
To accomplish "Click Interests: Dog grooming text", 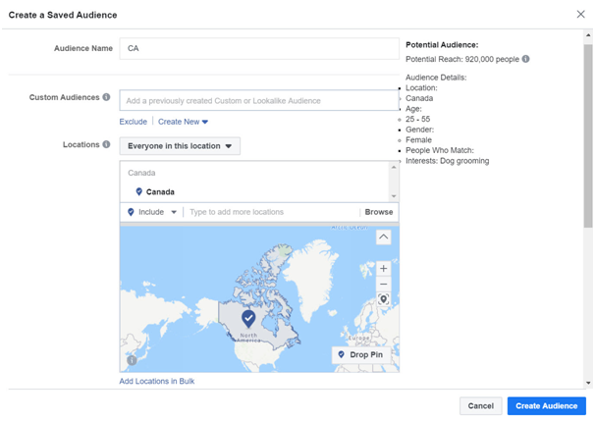I will [x=447, y=161].
